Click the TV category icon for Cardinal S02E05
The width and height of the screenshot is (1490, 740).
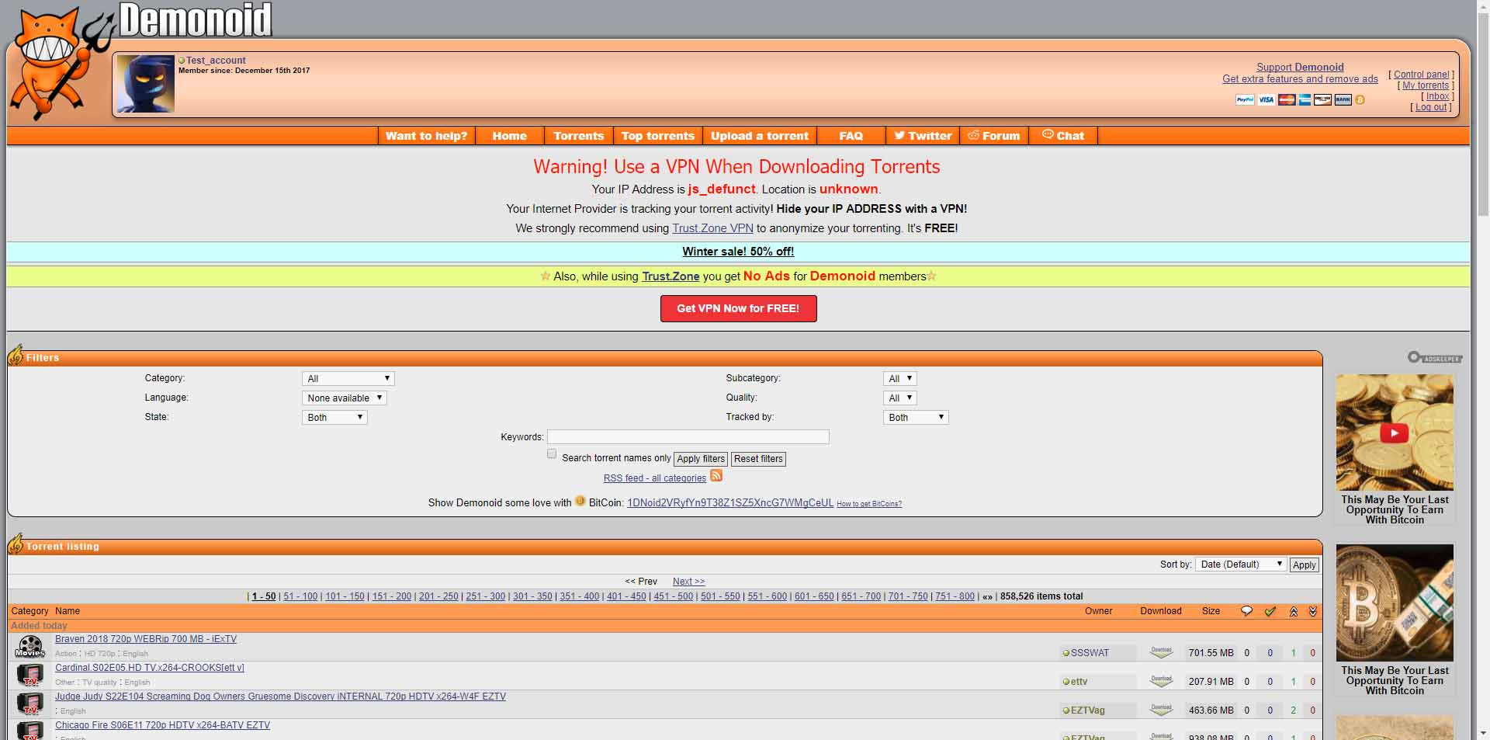coord(30,675)
